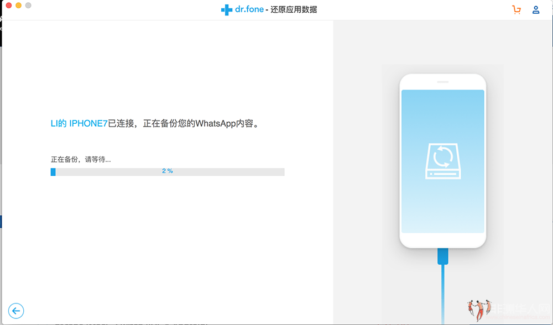Go back with the circular arrow button

pos(16,311)
